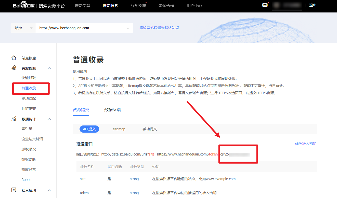
Task: Collapse the 资源提交 sidebar section
Action: click(49, 68)
